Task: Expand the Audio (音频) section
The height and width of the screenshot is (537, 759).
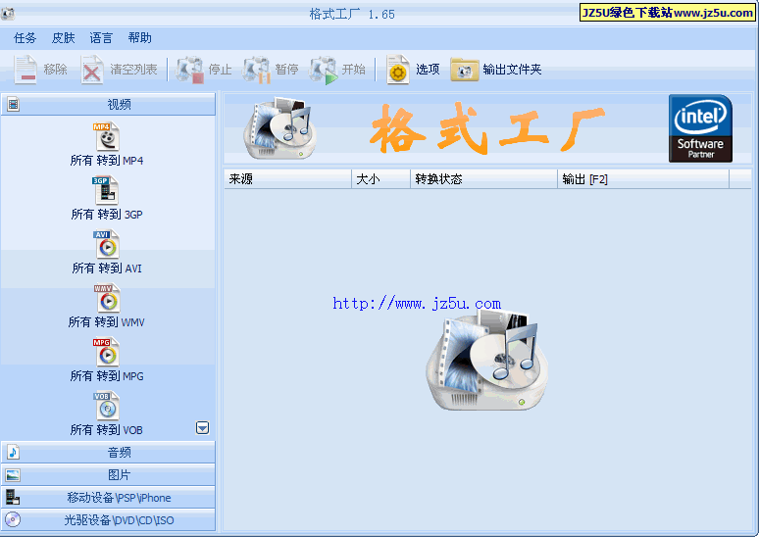Action: click(x=108, y=453)
